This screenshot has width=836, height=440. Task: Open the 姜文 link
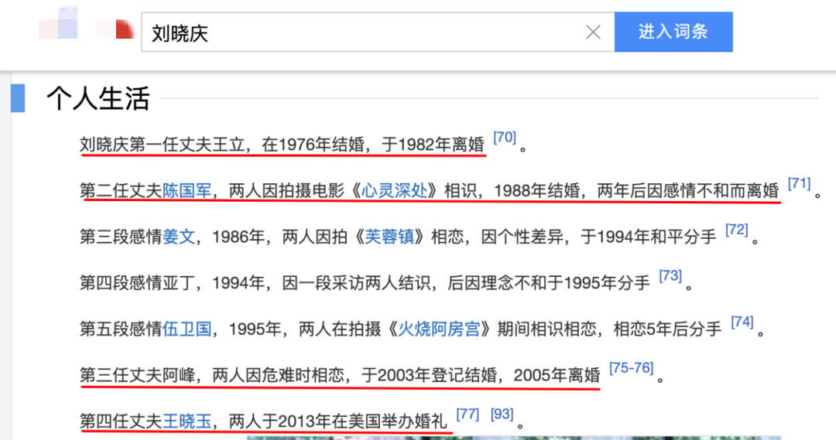(x=179, y=237)
